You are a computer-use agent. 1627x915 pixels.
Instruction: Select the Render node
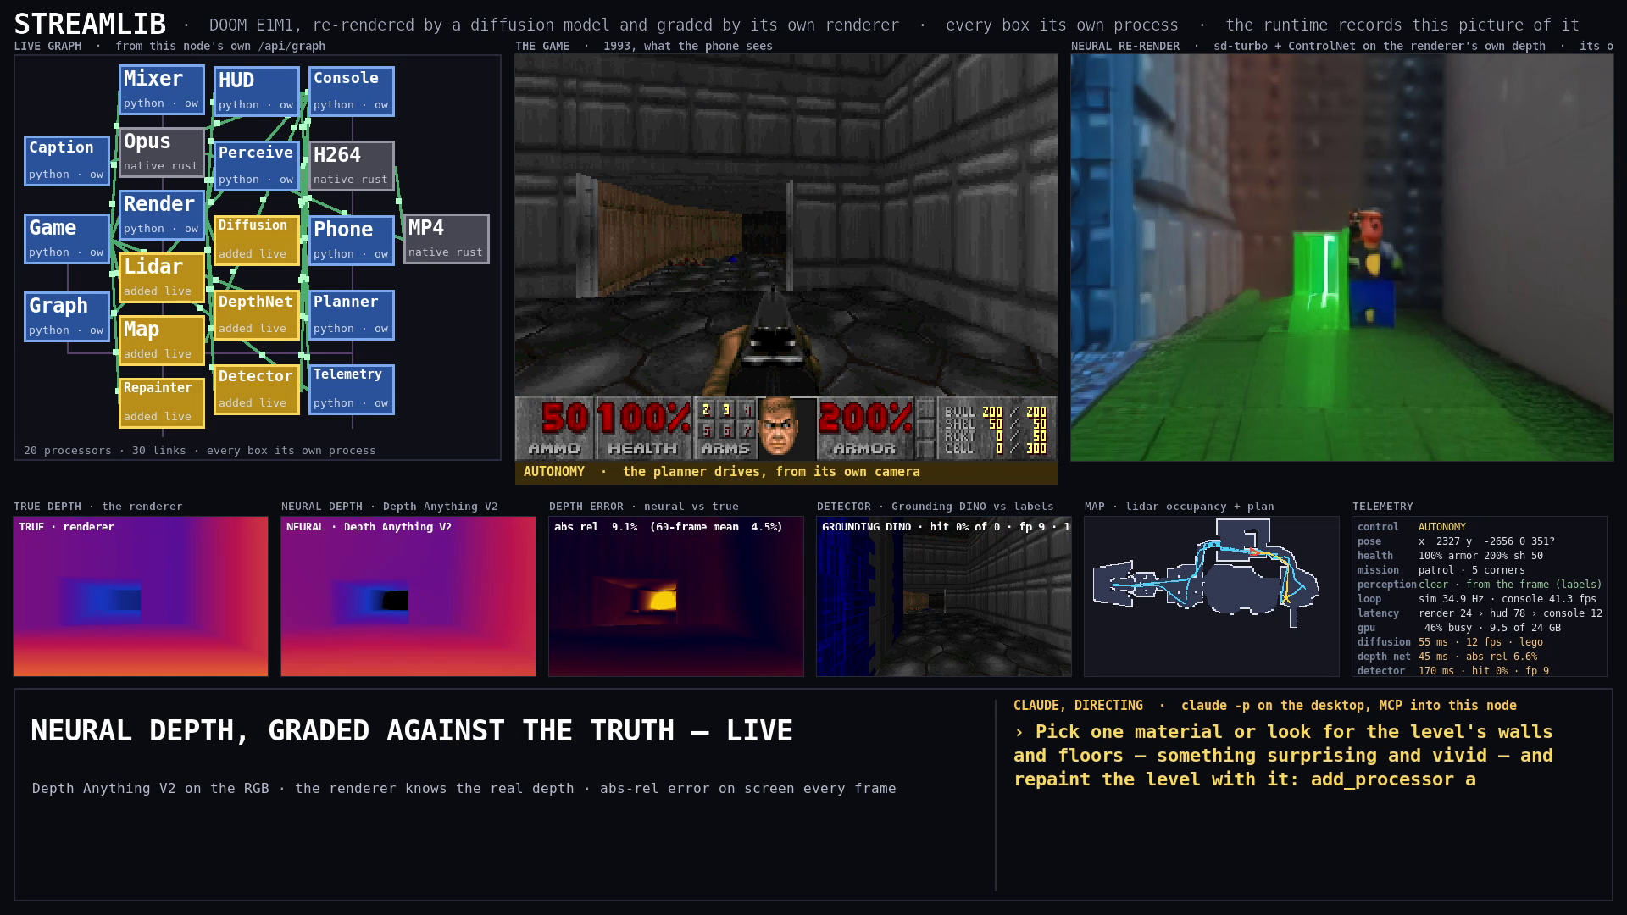tap(162, 215)
